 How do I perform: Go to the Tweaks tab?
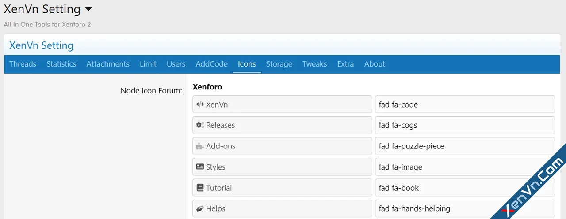[x=315, y=64]
